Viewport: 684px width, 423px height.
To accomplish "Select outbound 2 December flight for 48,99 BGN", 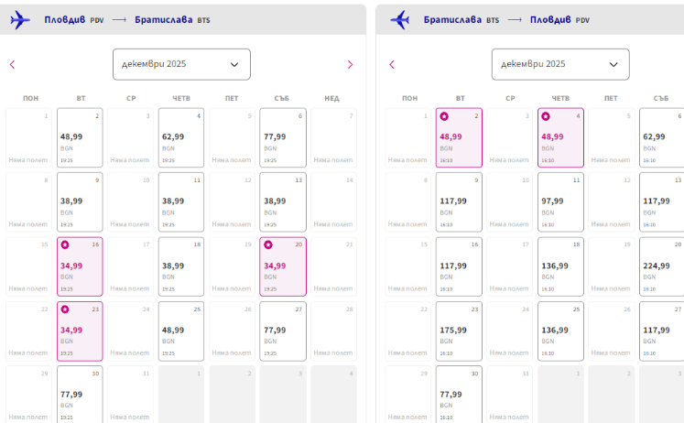I will click(x=80, y=137).
